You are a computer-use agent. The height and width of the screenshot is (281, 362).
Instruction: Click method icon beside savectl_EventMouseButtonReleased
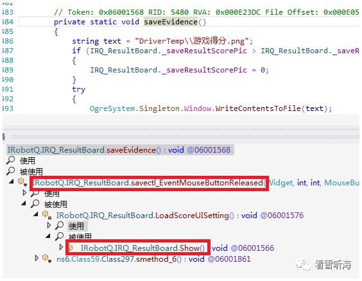pyautogui.click(x=22, y=182)
